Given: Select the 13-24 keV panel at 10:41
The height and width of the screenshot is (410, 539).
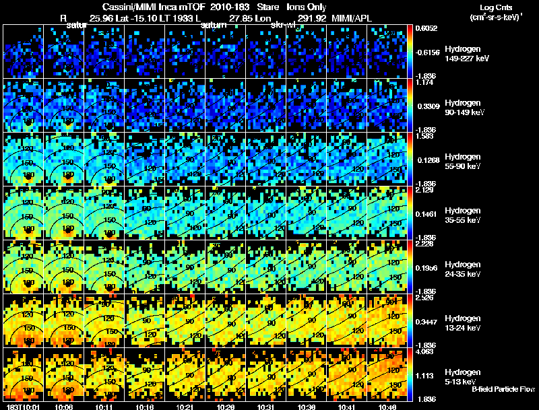Looking at the screenshot, I should [347, 321].
